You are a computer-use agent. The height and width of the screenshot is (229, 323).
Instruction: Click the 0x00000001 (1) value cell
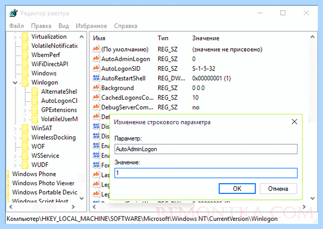[212, 78]
